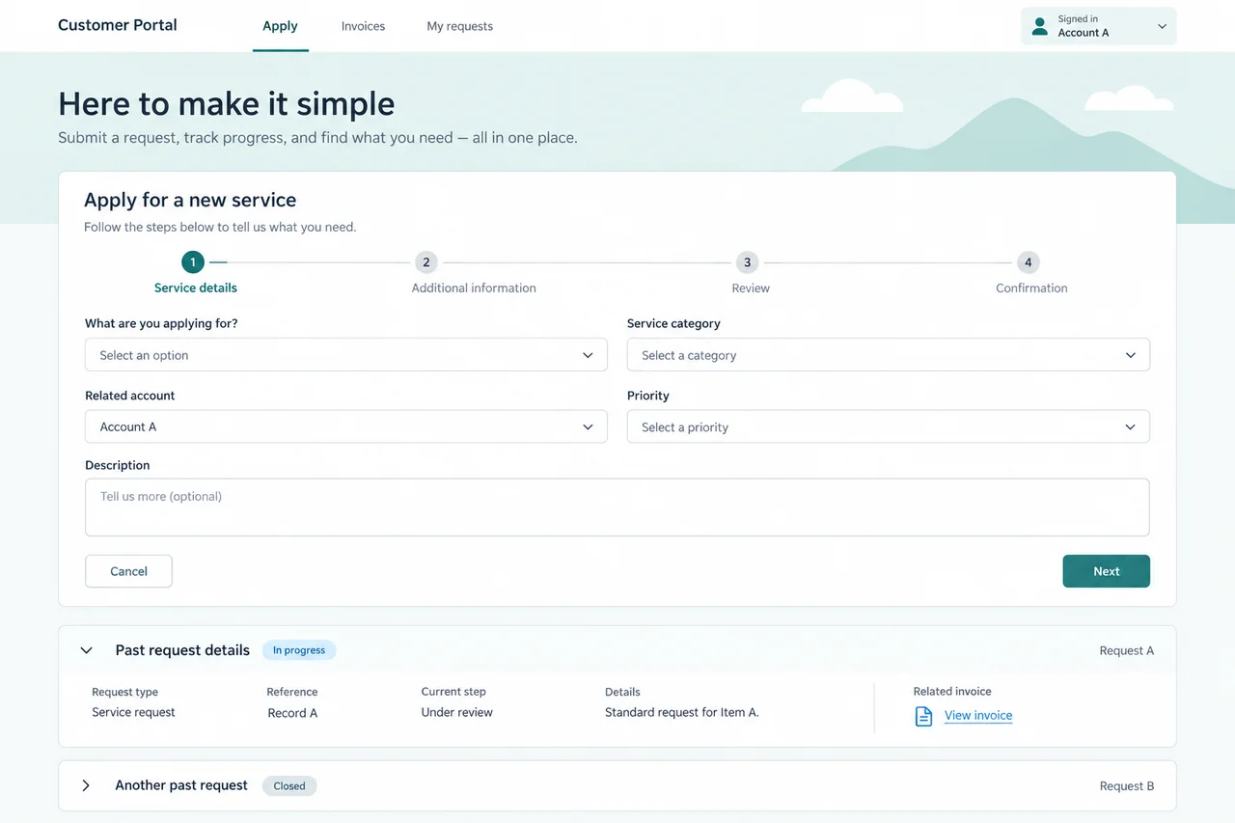Collapse the Past request details section

87,650
